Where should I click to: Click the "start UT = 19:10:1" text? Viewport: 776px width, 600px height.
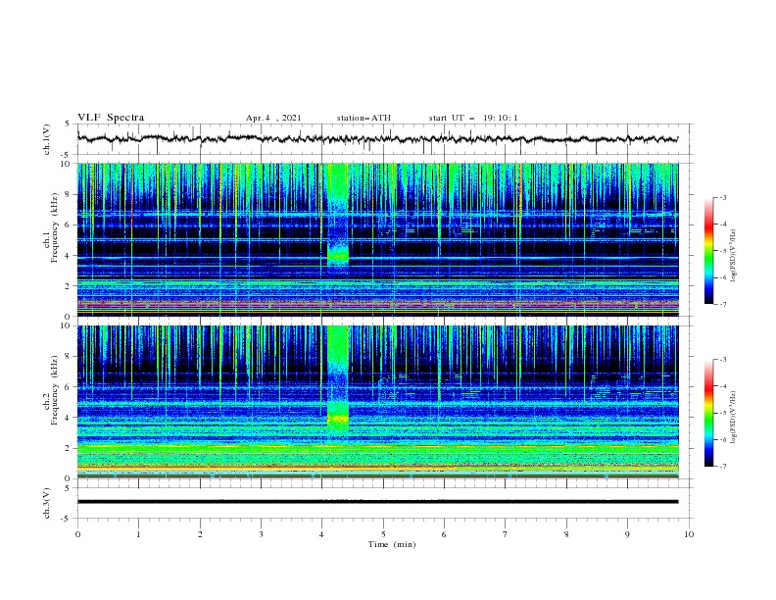473,118
